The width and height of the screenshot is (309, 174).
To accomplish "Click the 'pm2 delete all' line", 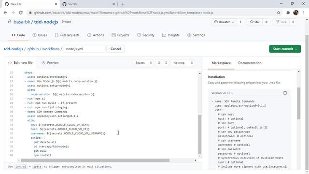I will (x=45, y=142).
